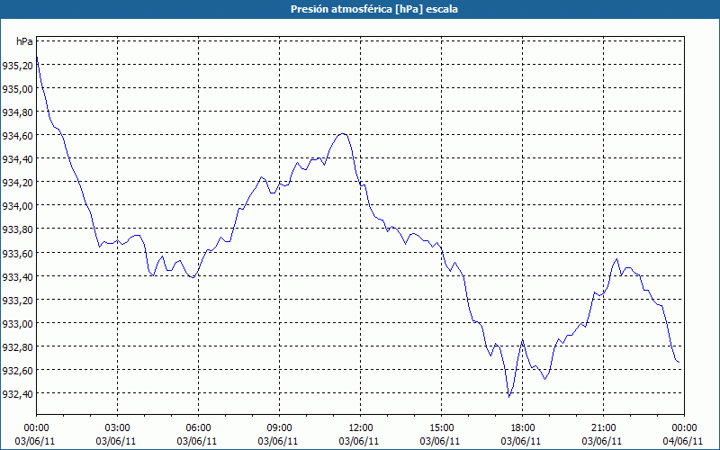This screenshot has height=450, width=720.
Task: Select the 935,00 y-axis label
Action: pyautogui.click(x=17, y=88)
